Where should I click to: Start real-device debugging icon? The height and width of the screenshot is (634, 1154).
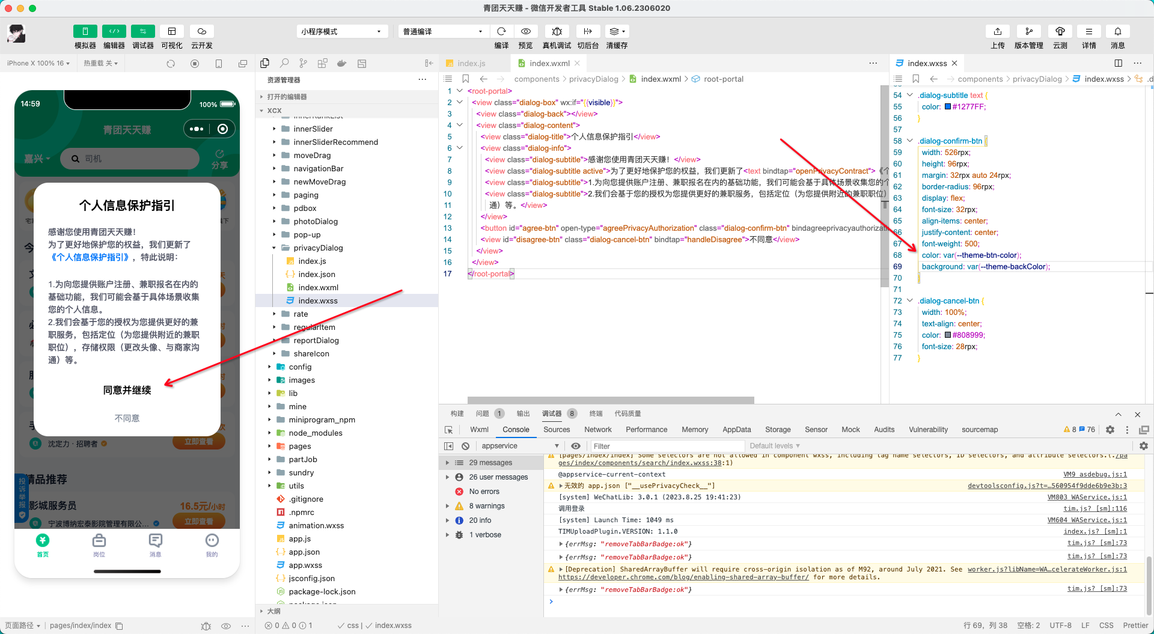pyautogui.click(x=557, y=31)
